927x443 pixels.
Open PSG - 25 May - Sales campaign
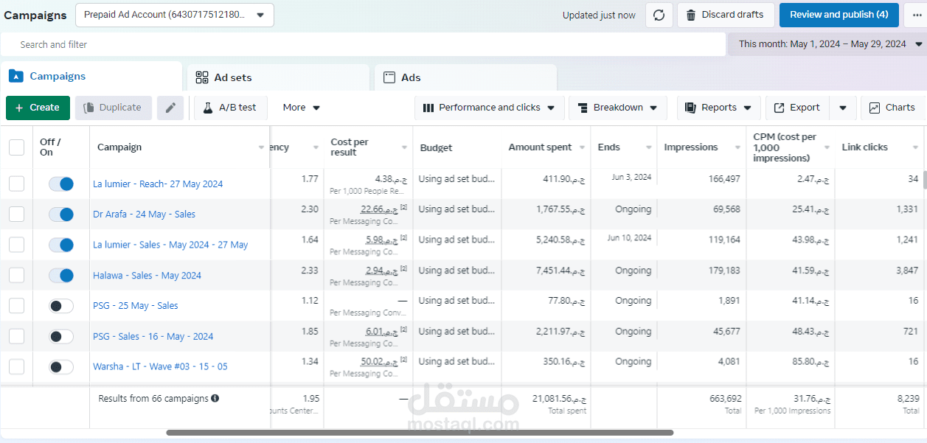[136, 305]
